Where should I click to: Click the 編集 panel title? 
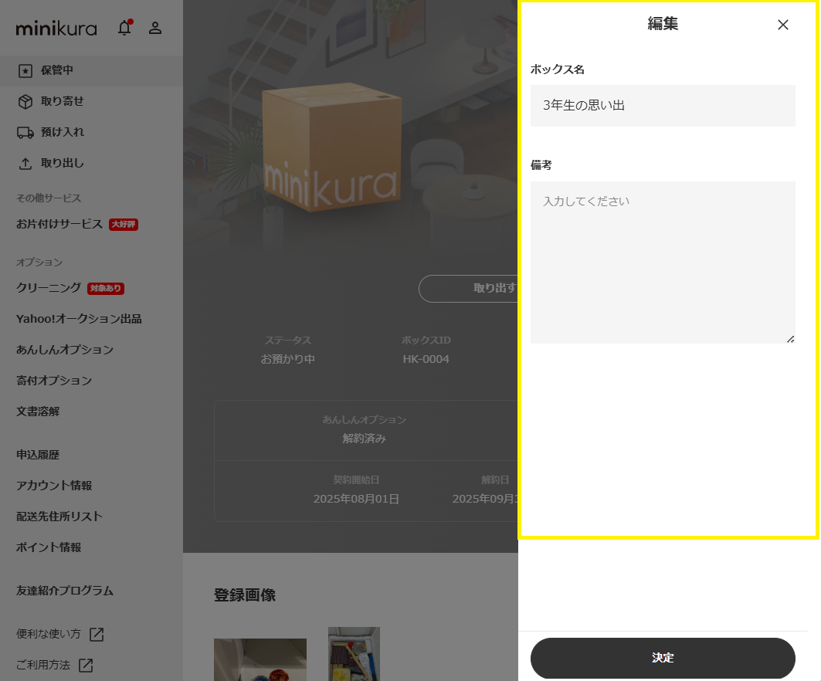[x=663, y=24]
